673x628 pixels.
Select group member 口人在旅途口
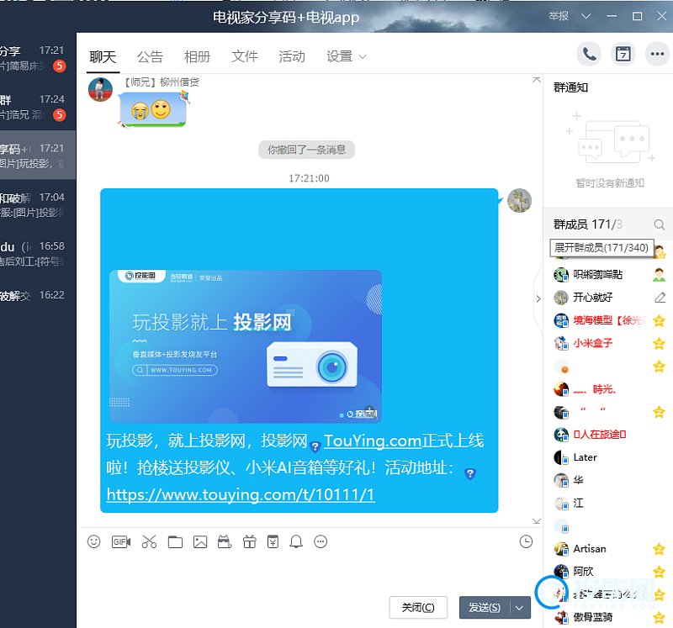pyautogui.click(x=600, y=435)
